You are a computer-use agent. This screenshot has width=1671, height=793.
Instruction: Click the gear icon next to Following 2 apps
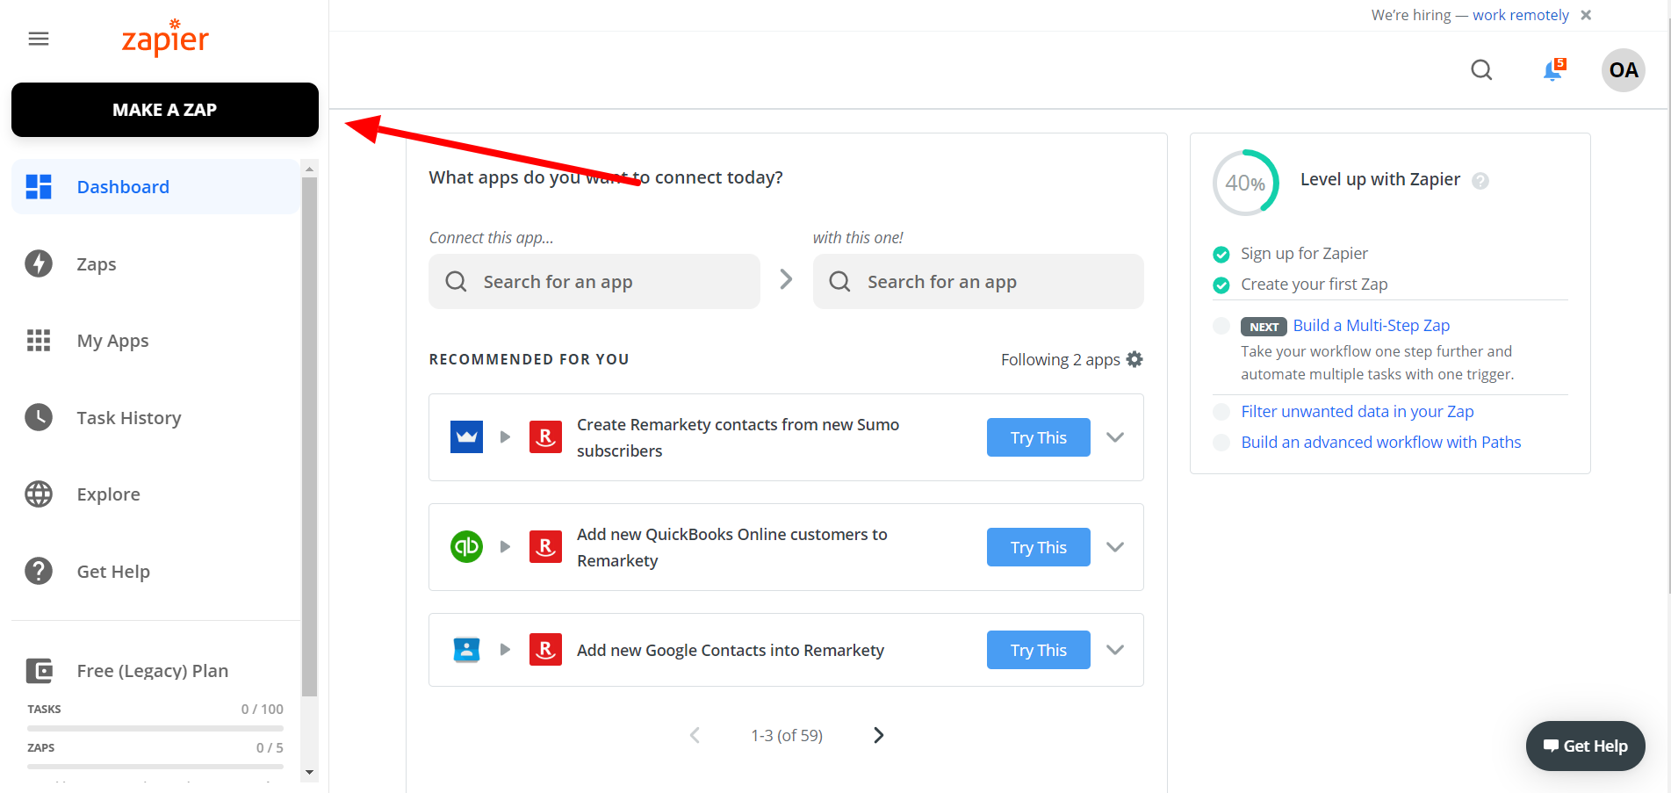point(1134,359)
